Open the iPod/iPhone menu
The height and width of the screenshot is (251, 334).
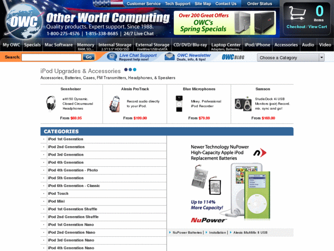point(257,45)
